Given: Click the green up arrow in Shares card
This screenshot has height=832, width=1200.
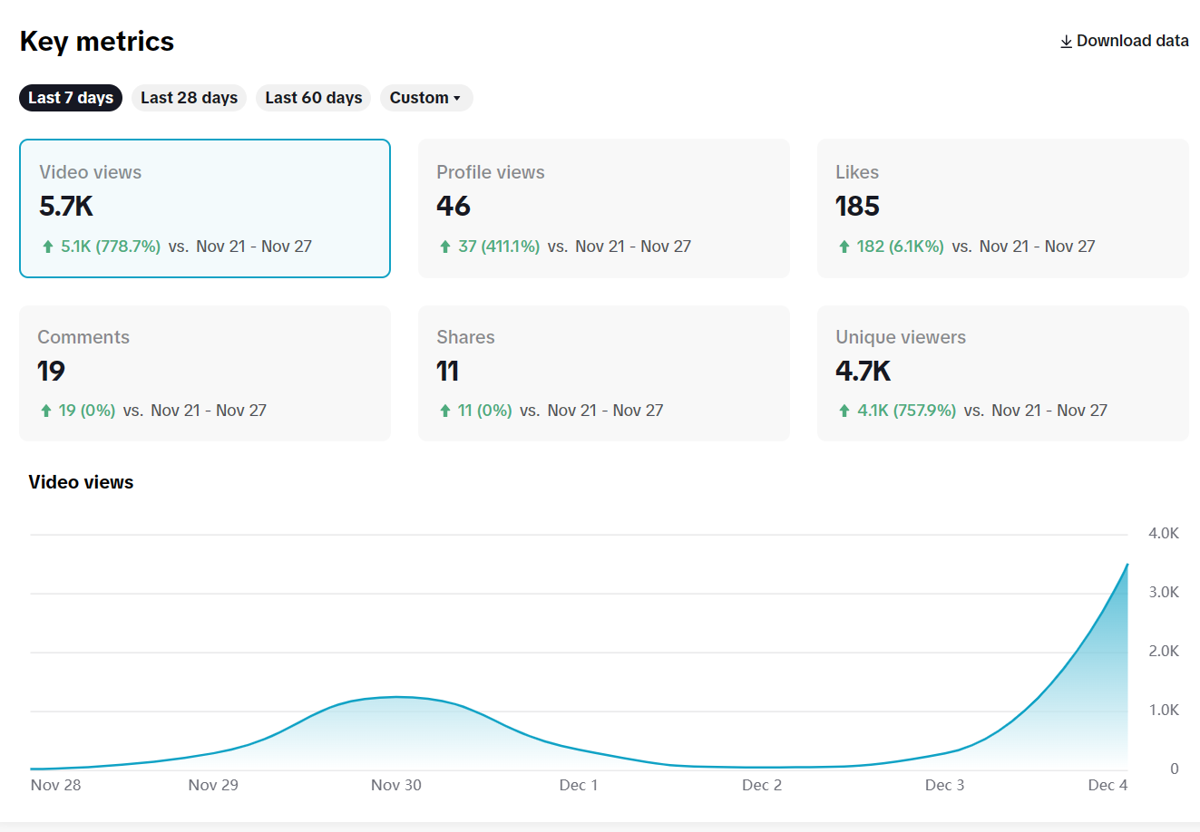Looking at the screenshot, I should (445, 411).
